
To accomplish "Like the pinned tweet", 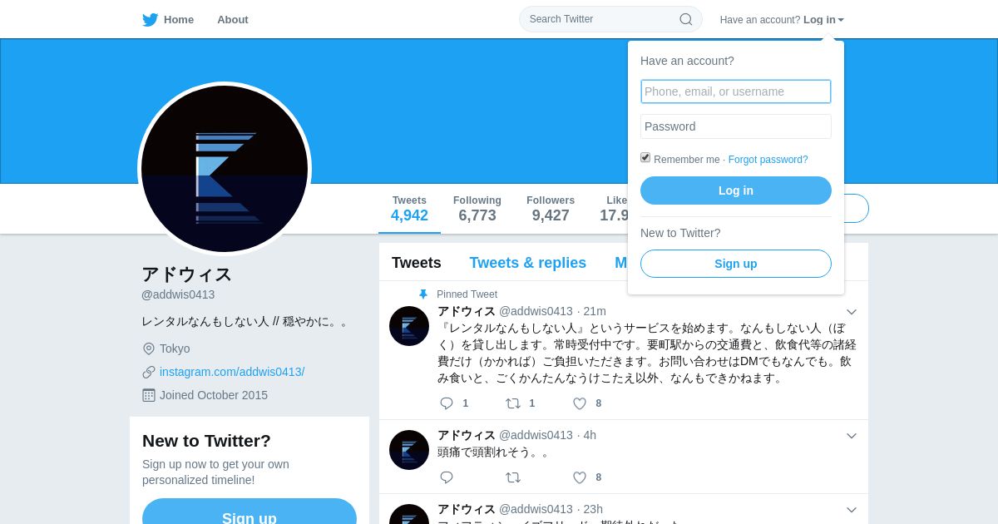I will pos(580,403).
